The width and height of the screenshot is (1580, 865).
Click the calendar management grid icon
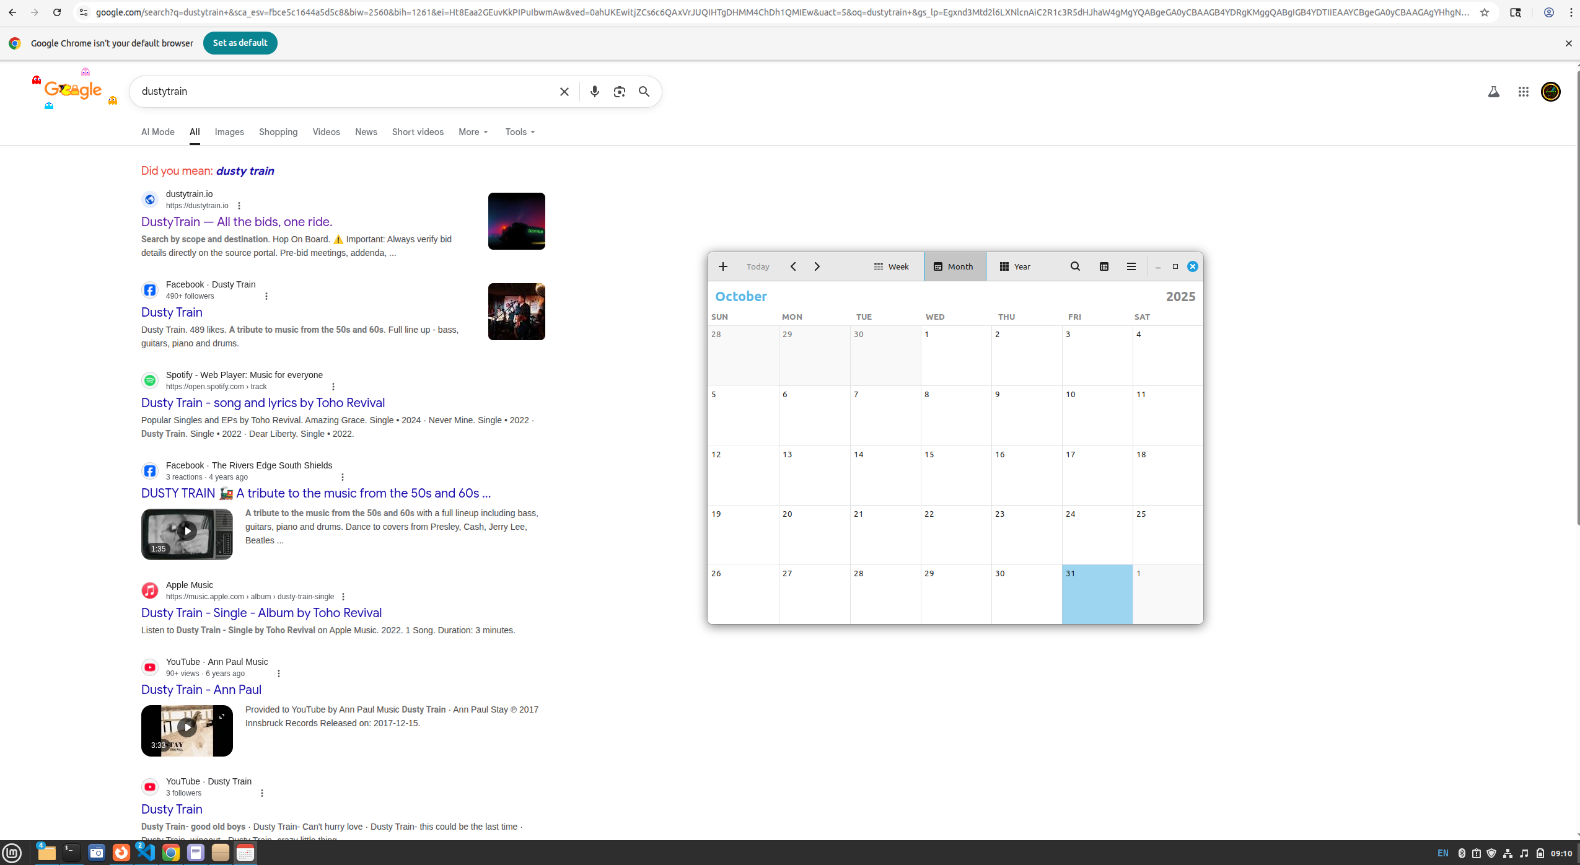(x=1104, y=266)
